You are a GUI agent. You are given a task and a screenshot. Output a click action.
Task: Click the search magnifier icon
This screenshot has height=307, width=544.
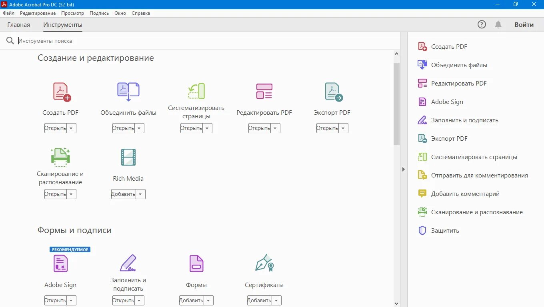point(10,41)
